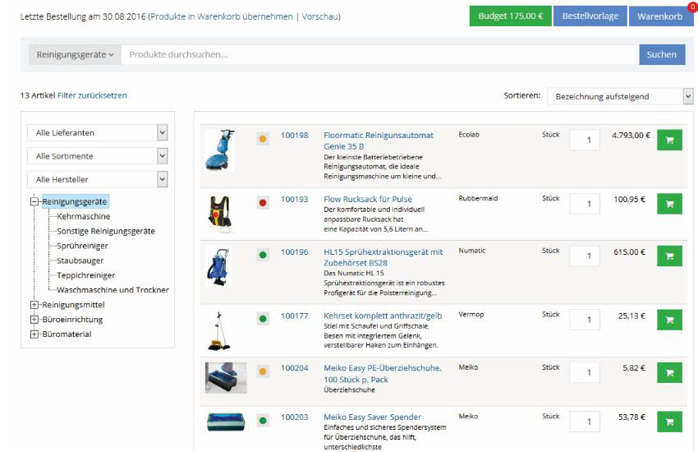This screenshot has height=452, width=698.
Task: Click the Filter zurücksetzen link
Action: click(x=92, y=95)
